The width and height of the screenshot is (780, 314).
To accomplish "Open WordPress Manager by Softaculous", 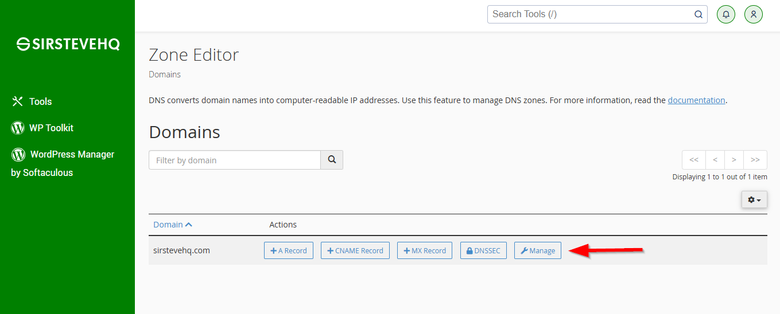I will pos(63,163).
